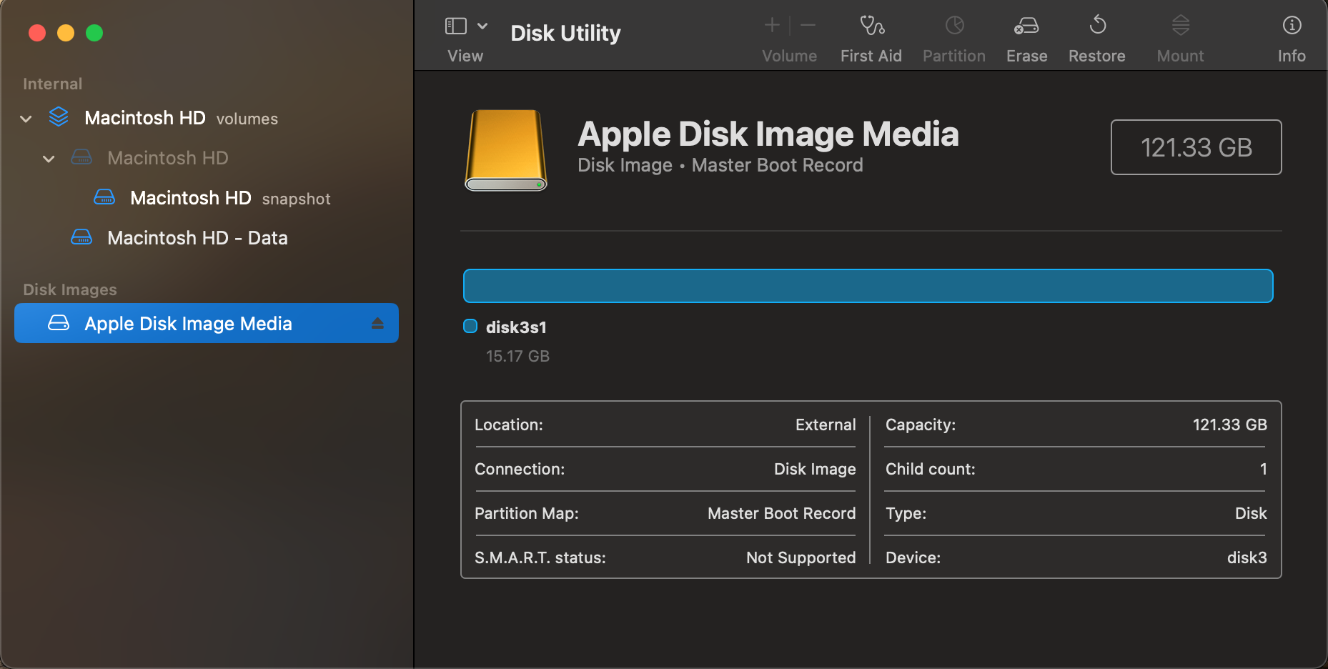Collapse the Macintosh HD volumes container
The height and width of the screenshot is (669, 1328).
coord(26,119)
